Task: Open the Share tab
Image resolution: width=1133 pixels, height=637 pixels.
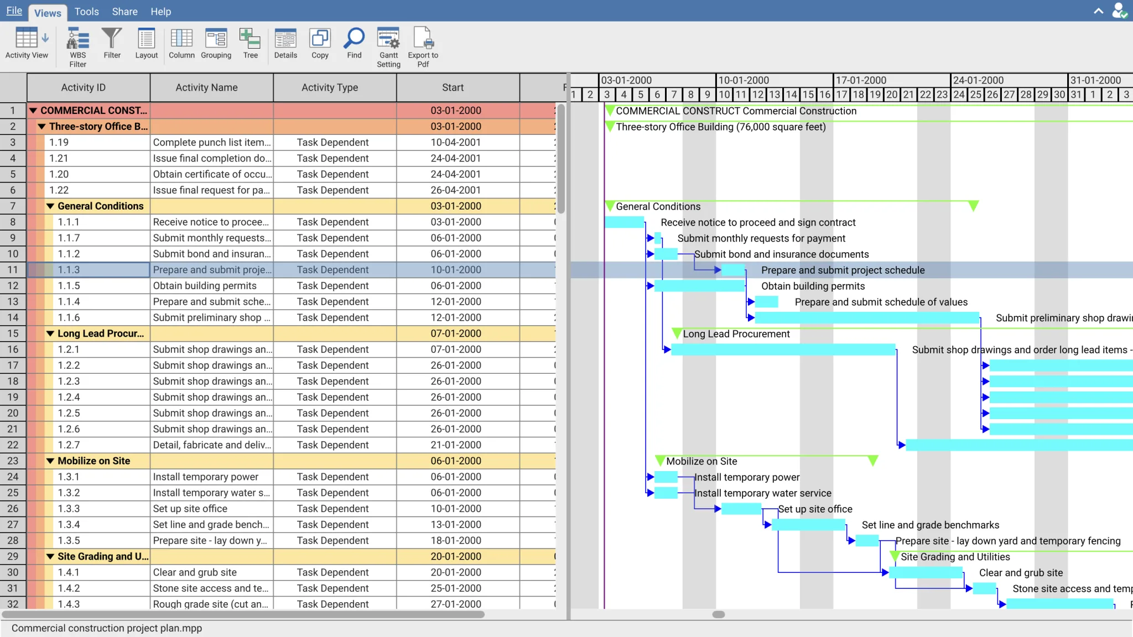Action: point(124,11)
